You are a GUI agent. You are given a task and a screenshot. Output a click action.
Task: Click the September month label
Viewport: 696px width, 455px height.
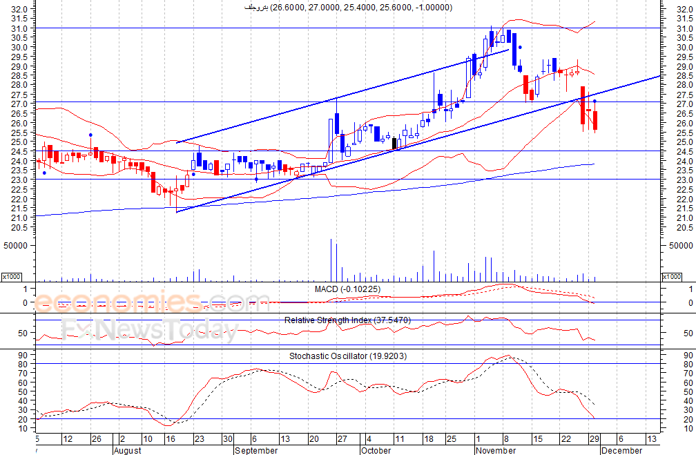tap(256, 451)
